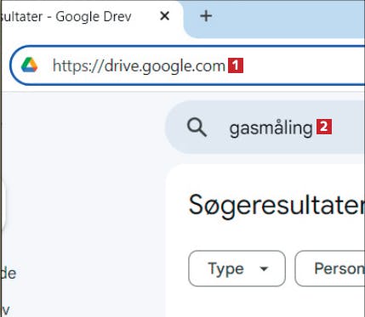This screenshot has height=317, width=365.
Task: Click empty address bar space after badge 1
Action: (304, 65)
